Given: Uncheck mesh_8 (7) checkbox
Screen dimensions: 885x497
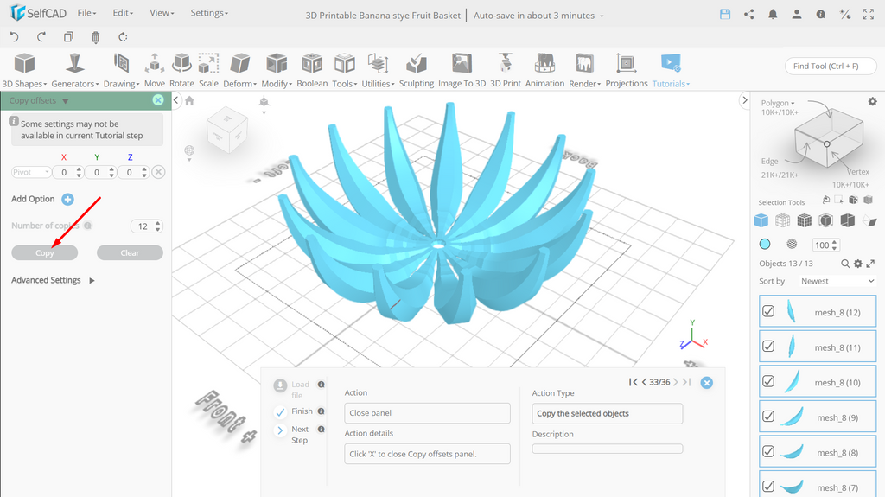Looking at the screenshot, I should point(768,487).
